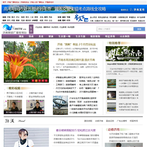The width and height of the screenshot is (147, 147).
Task: Open the 乐天下 TV logo
Action: click(81, 18)
